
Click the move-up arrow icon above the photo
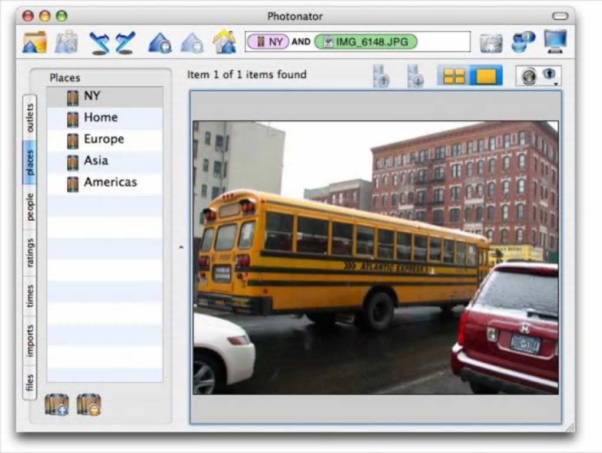381,76
